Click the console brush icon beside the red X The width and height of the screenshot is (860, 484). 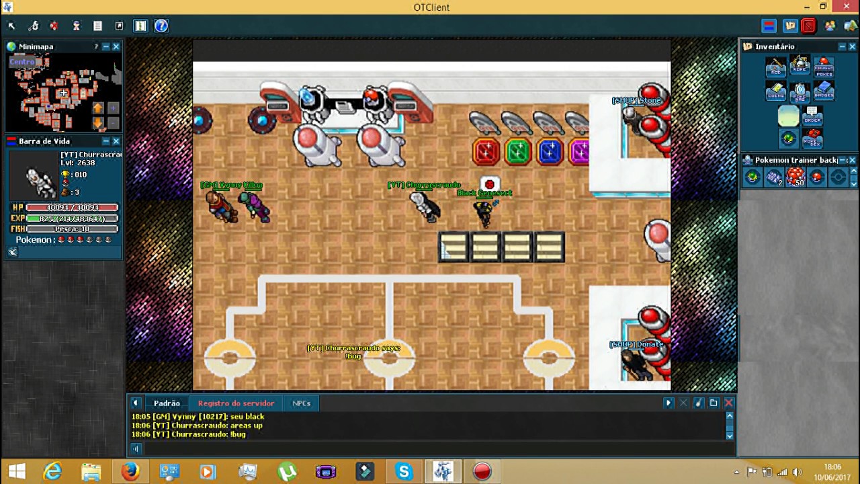699,403
